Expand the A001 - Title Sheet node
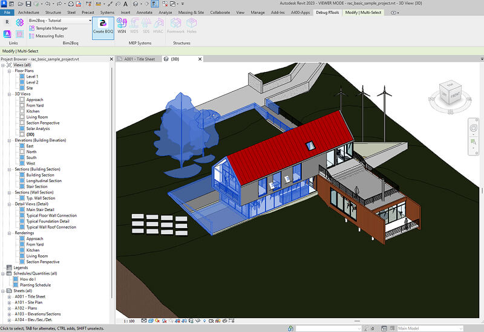Screen dimensions: 484x332 coord(9,296)
